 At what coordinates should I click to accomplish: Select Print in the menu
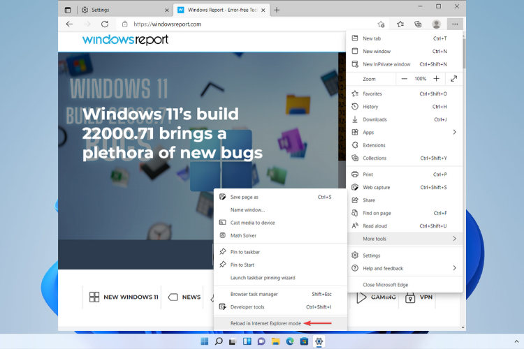[x=405, y=174]
